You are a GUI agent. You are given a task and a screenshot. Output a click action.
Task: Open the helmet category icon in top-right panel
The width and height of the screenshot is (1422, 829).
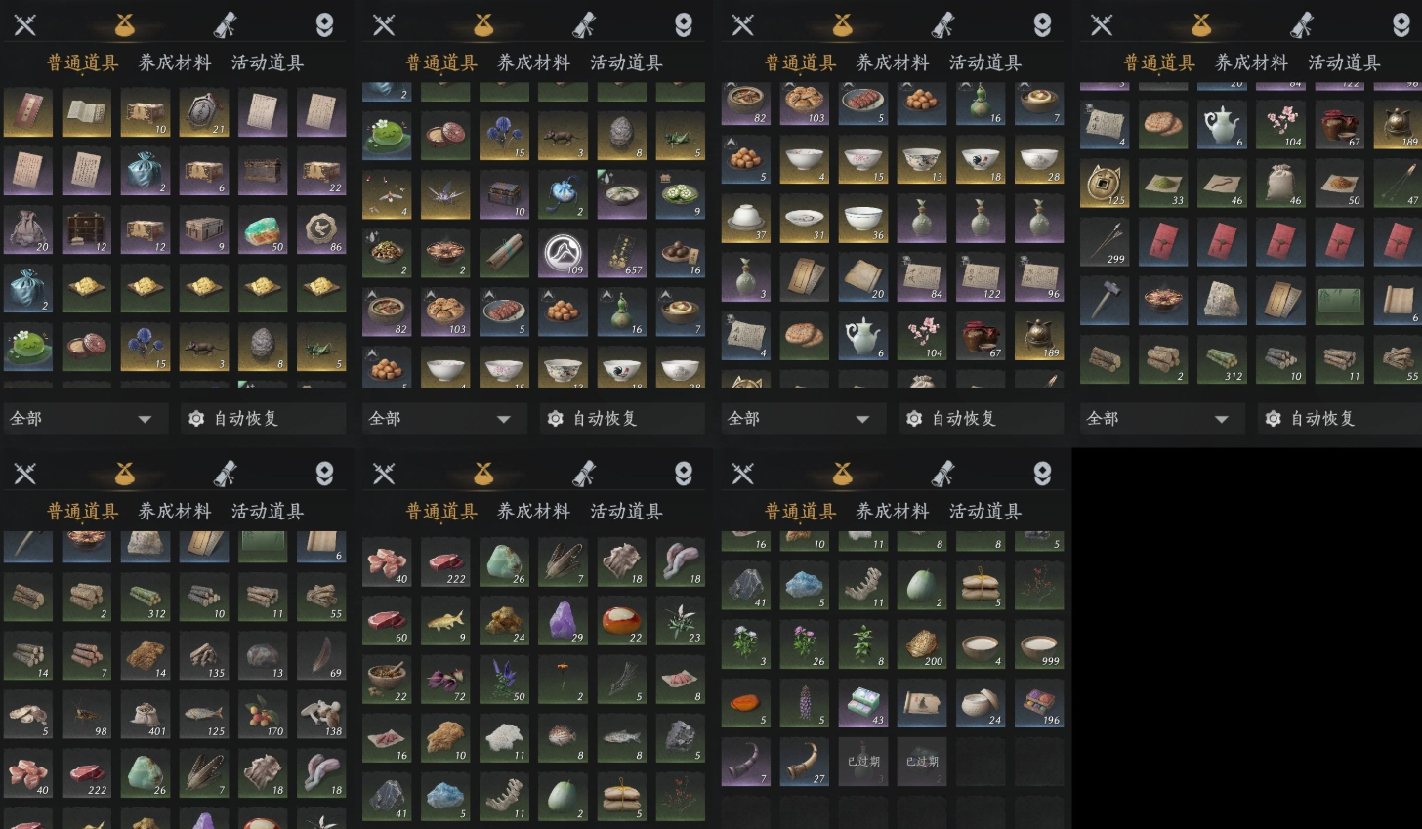[x=1401, y=24]
